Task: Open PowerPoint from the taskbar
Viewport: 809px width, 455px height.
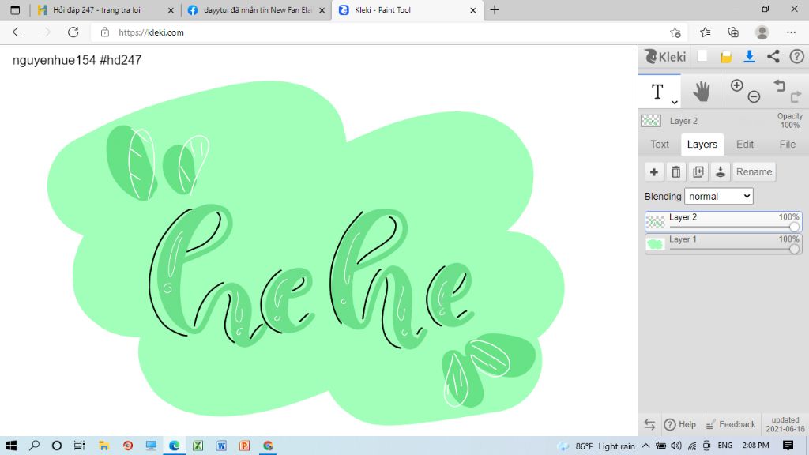Action: (245, 446)
